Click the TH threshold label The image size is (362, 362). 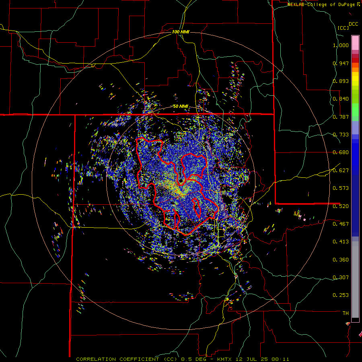coord(346,313)
